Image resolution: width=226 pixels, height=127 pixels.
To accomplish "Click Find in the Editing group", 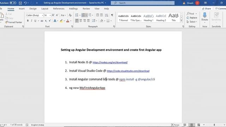I will pos(191,13).
